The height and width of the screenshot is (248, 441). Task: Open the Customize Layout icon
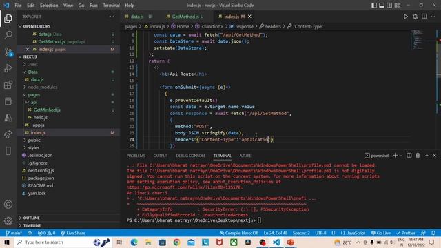coord(397,6)
